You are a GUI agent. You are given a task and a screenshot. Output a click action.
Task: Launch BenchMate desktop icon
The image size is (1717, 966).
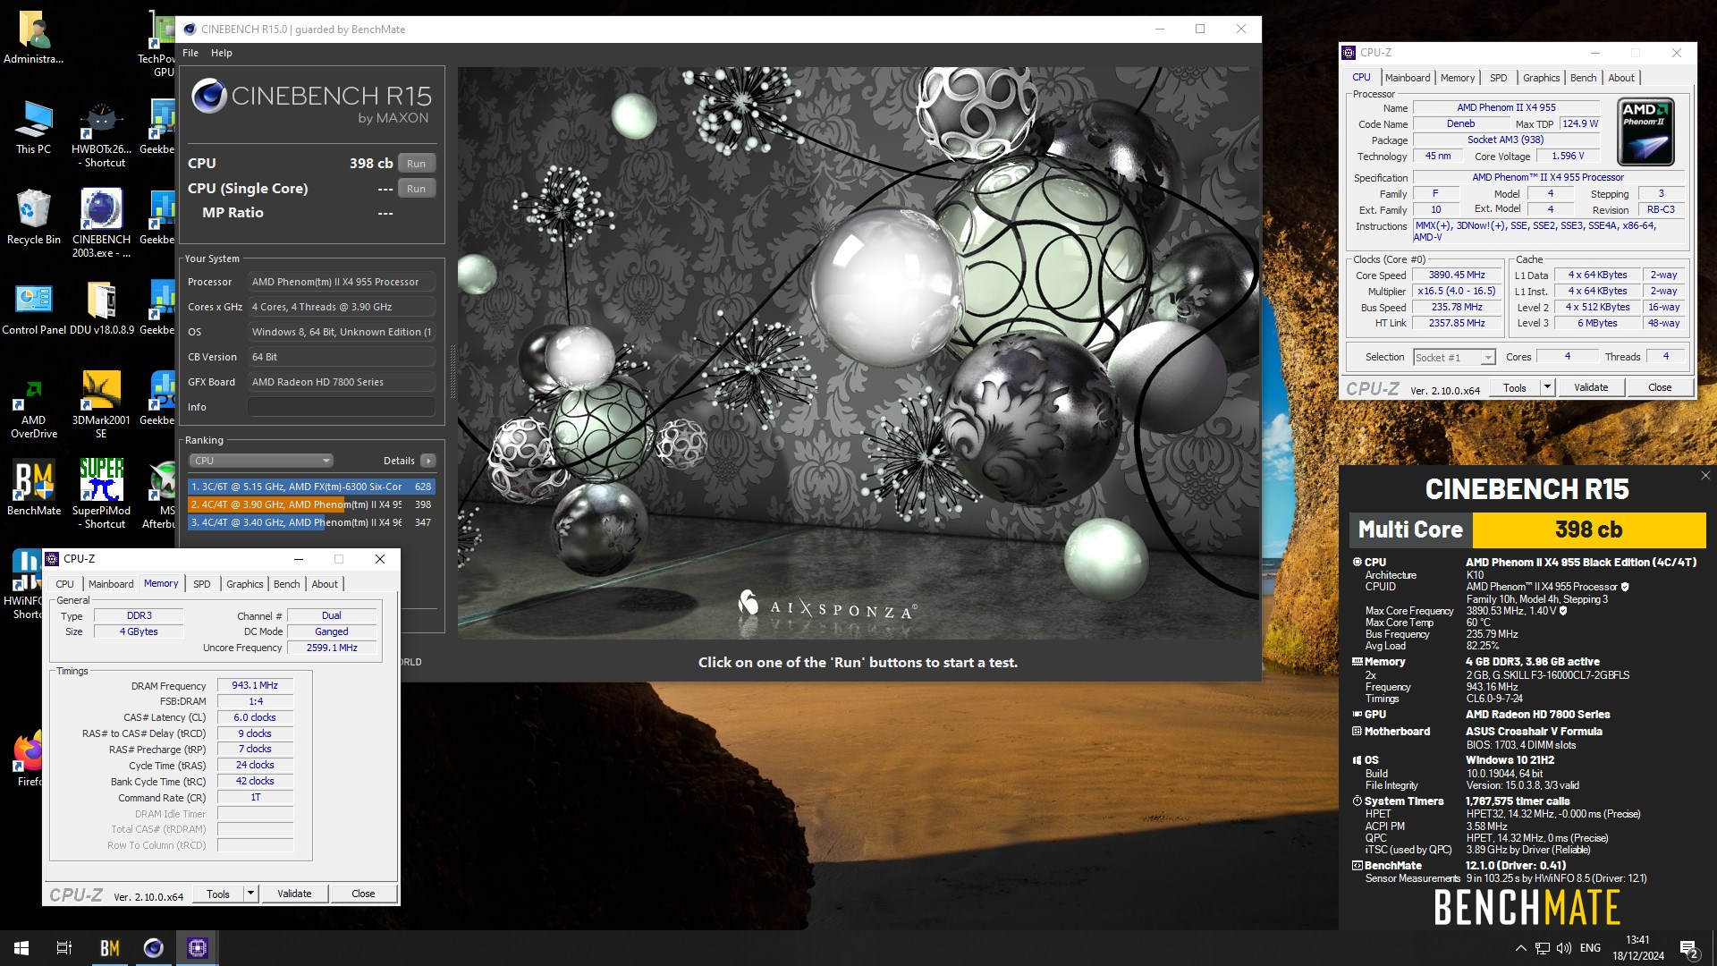pos(34,487)
